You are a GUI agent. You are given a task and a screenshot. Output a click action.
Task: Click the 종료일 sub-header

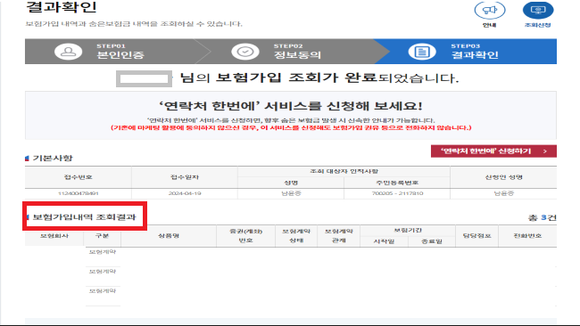click(432, 241)
